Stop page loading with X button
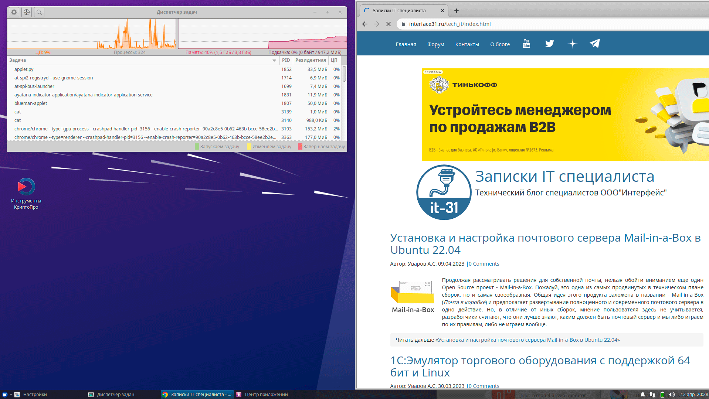This screenshot has height=399, width=709. point(389,24)
